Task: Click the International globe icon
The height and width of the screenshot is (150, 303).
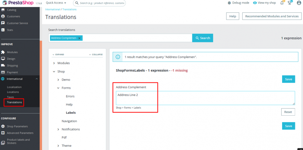Action: [x=3, y=79]
